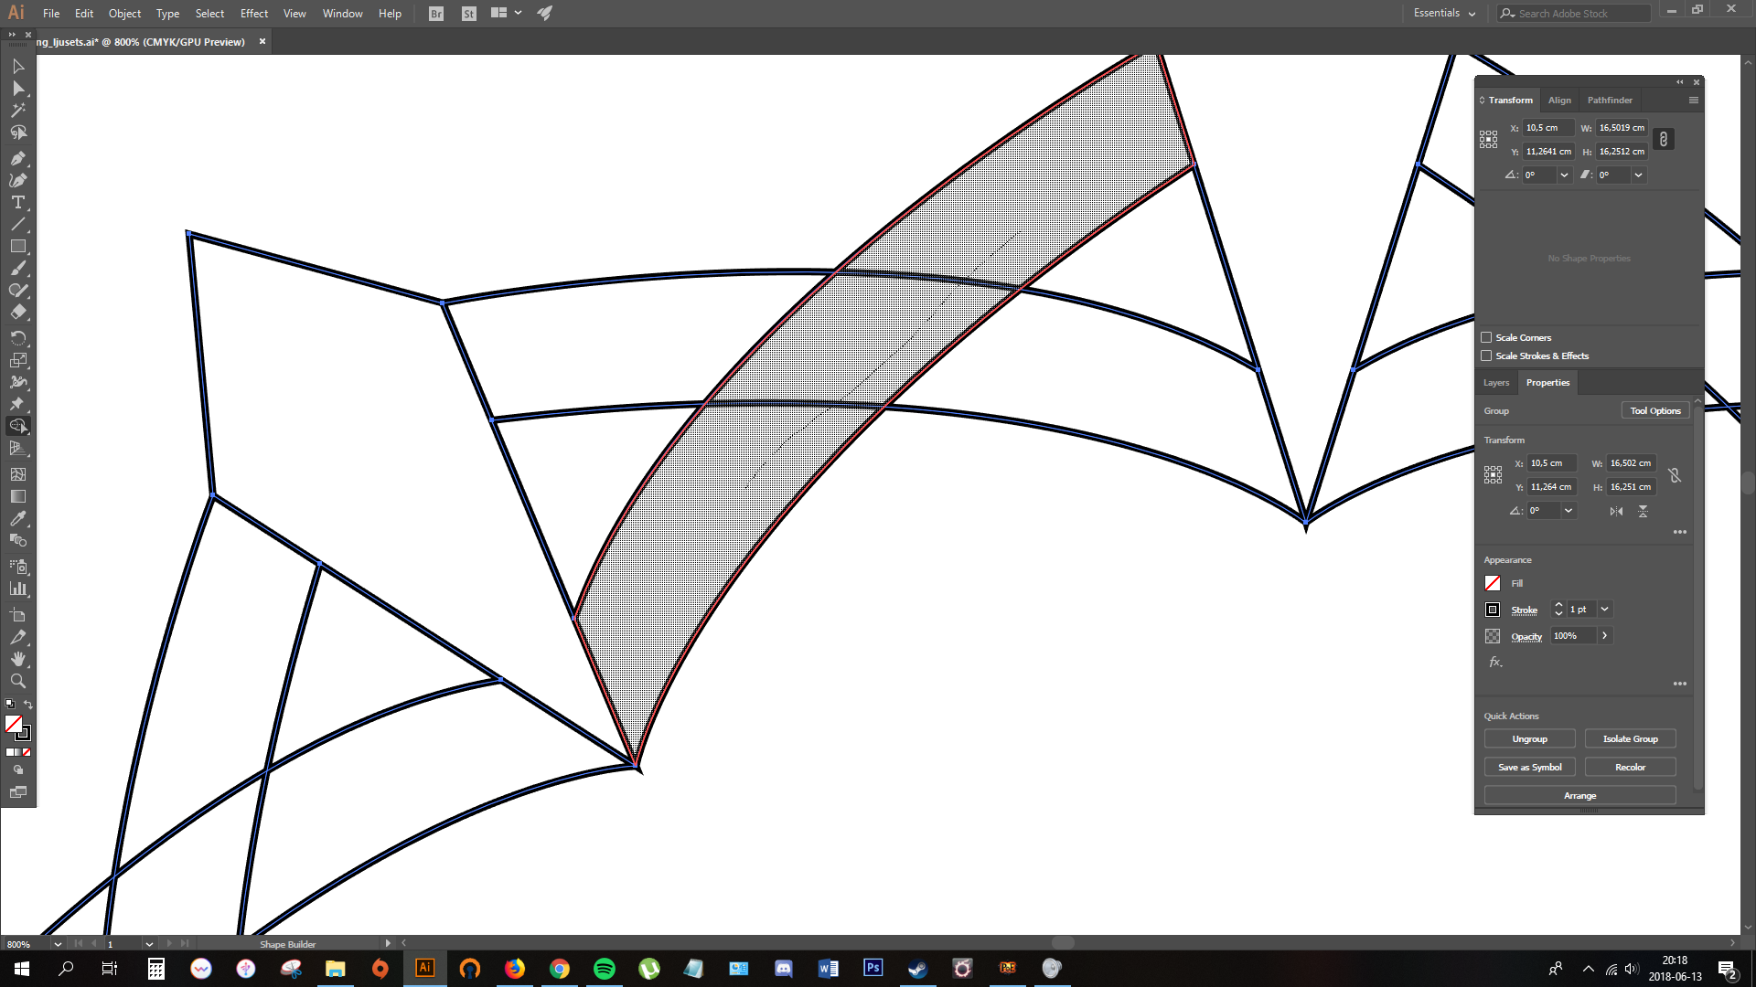Open Spotify from the taskbar

(x=605, y=969)
